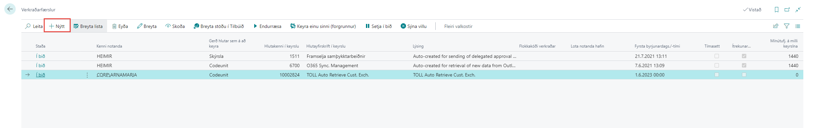Viewport: 819px width, 128px height.
Task: Click the back arrow button
Action: [10, 9]
